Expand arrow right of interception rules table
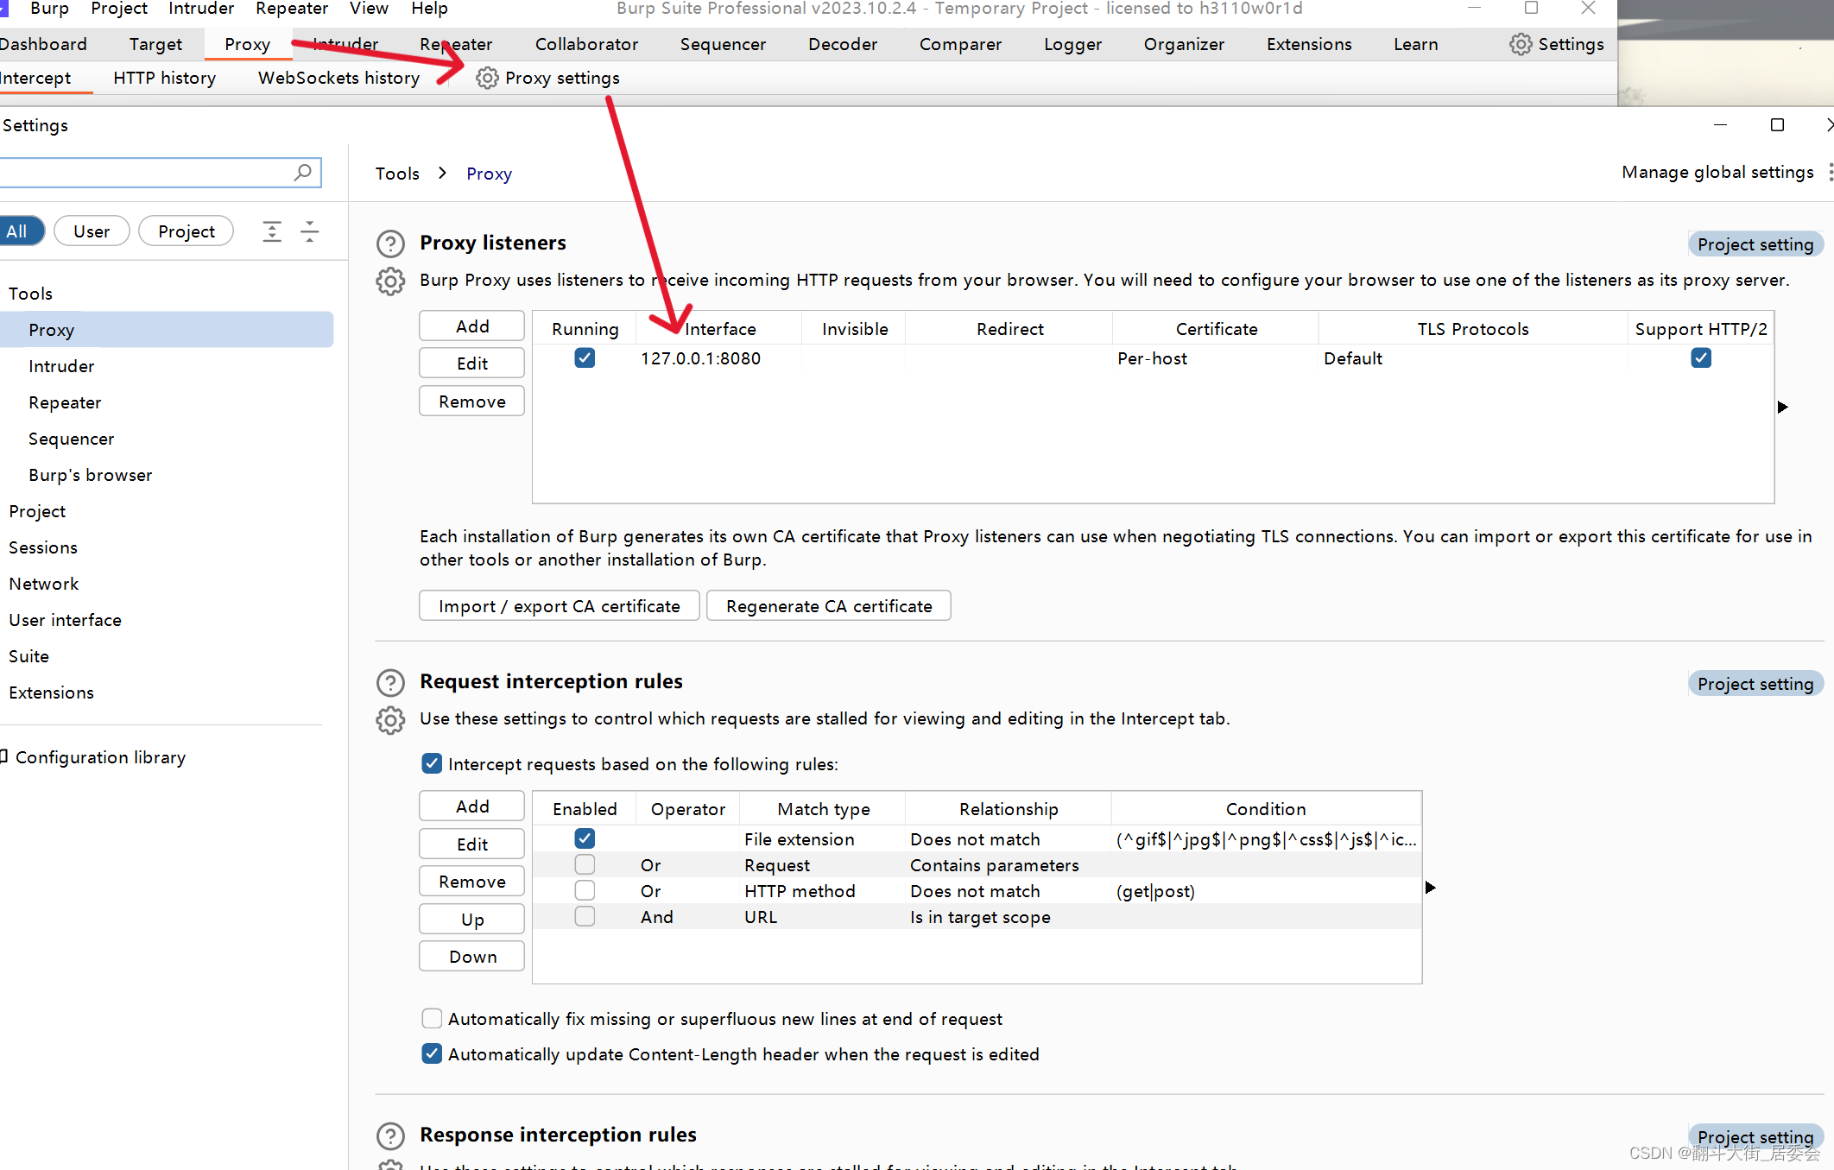This screenshot has height=1170, width=1834. coord(1430,888)
